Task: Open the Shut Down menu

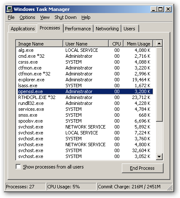Action: (x=65, y=17)
